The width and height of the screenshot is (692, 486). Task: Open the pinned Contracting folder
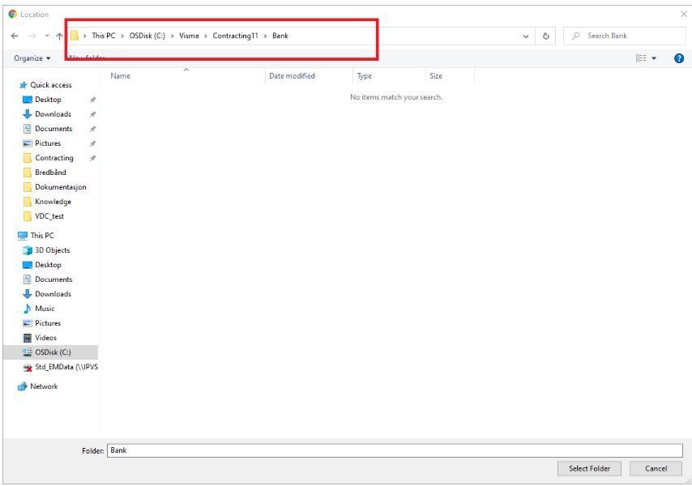click(x=54, y=158)
